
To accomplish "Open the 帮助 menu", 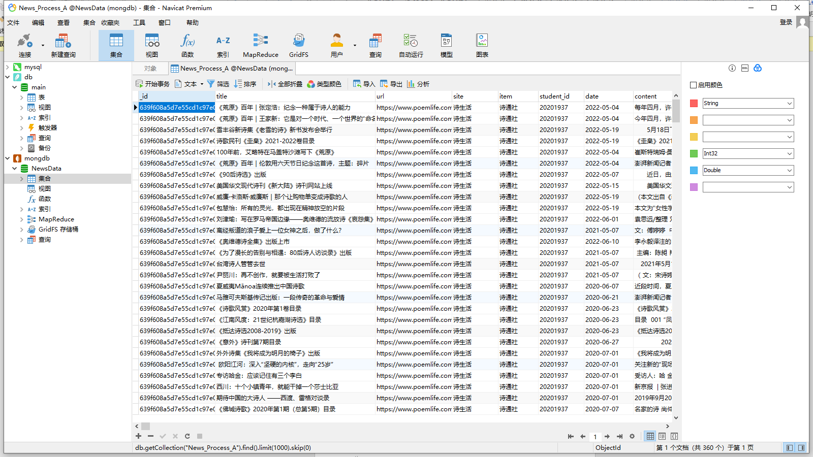I will [193, 23].
